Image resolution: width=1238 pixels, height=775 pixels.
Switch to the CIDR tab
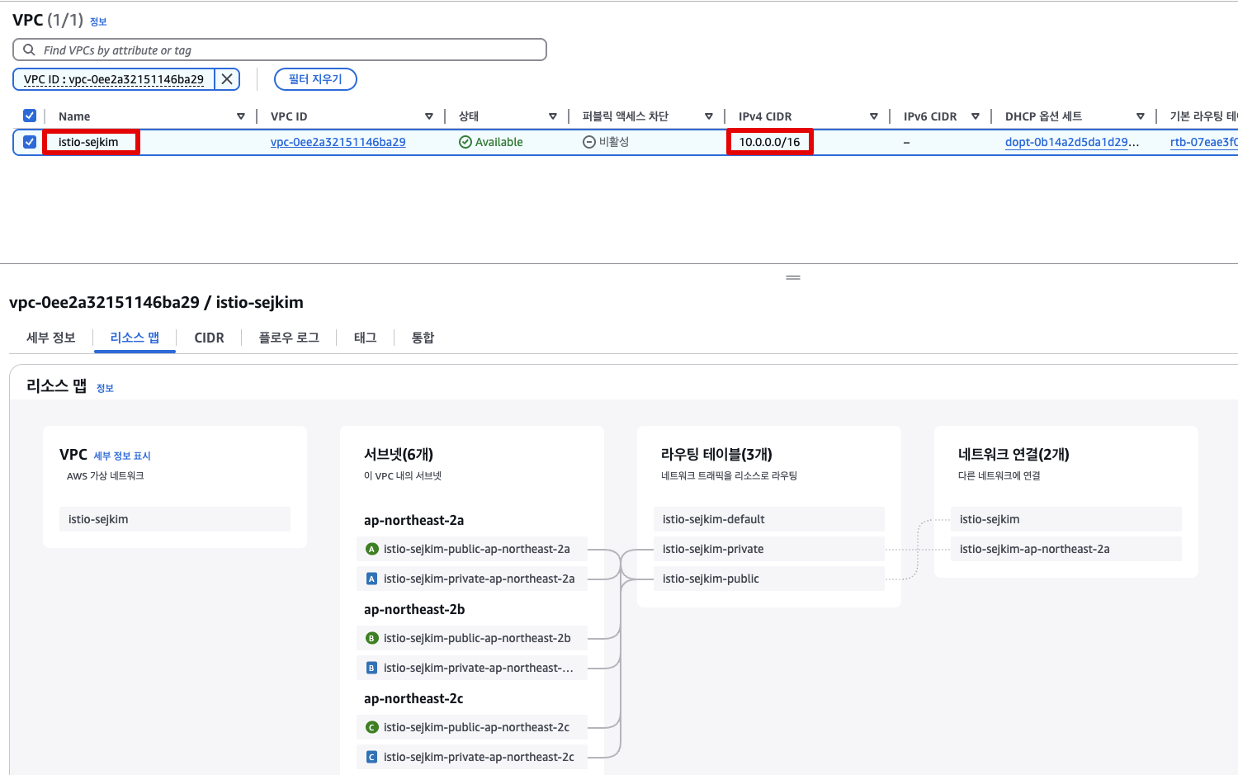[x=209, y=337]
